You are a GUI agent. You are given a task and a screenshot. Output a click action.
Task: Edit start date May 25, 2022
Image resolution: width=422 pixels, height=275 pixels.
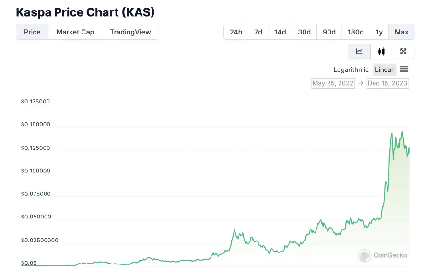point(333,83)
